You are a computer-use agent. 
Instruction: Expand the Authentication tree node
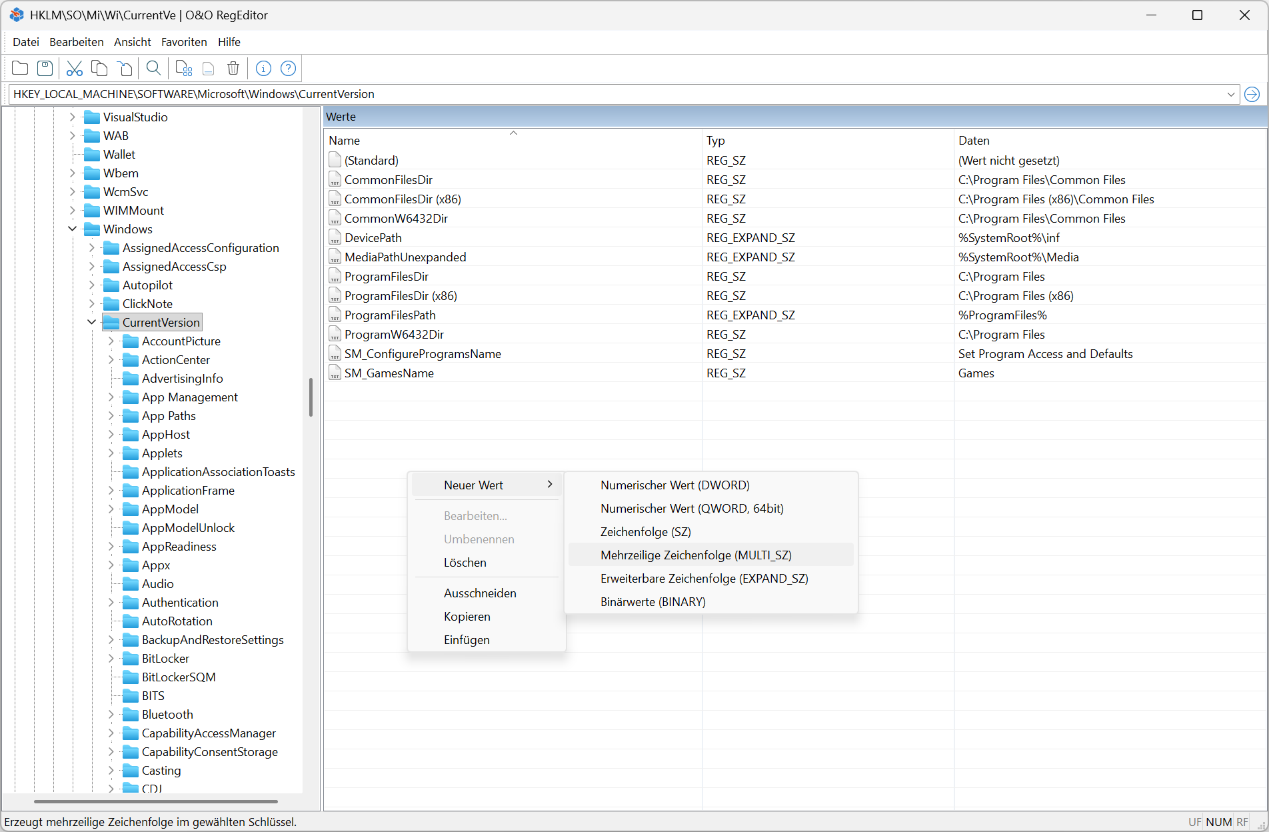[111, 603]
